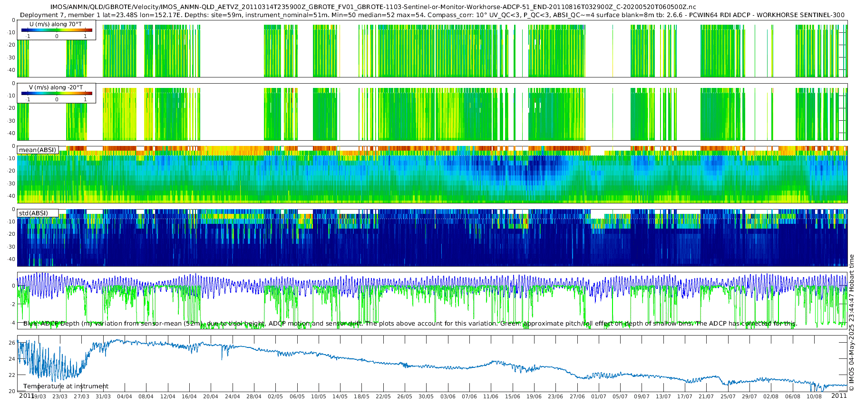Select the std(ABSI) panel label
Viewport: 856px width, 404px height.
(x=33, y=213)
